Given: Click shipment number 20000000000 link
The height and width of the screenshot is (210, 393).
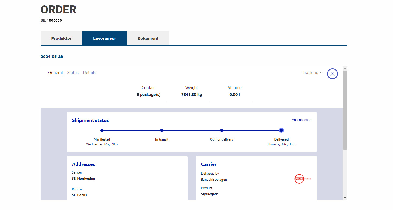Looking at the screenshot, I should point(302,120).
